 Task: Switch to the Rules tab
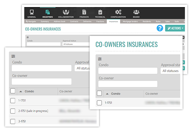(158, 21)
